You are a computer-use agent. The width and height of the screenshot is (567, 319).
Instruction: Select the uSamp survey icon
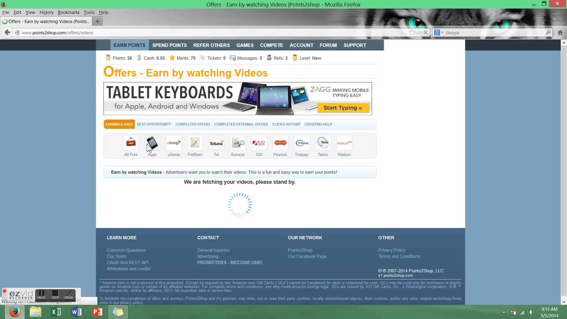click(174, 143)
